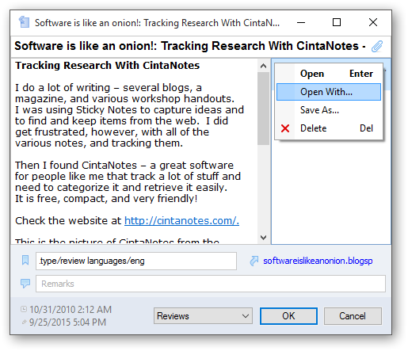
Task: Select Delete in the attachment menu
Action: click(329, 128)
